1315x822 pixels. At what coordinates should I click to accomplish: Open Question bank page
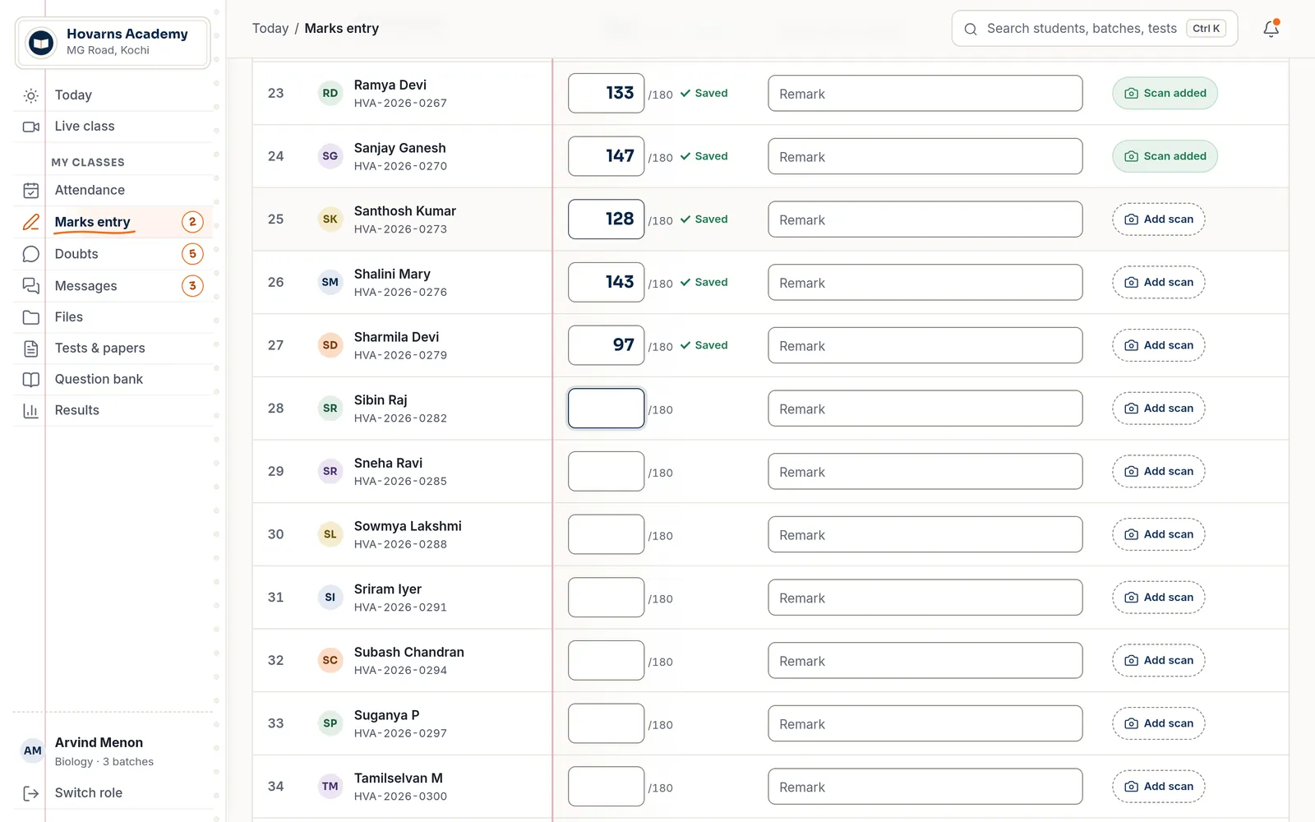[x=113, y=380]
